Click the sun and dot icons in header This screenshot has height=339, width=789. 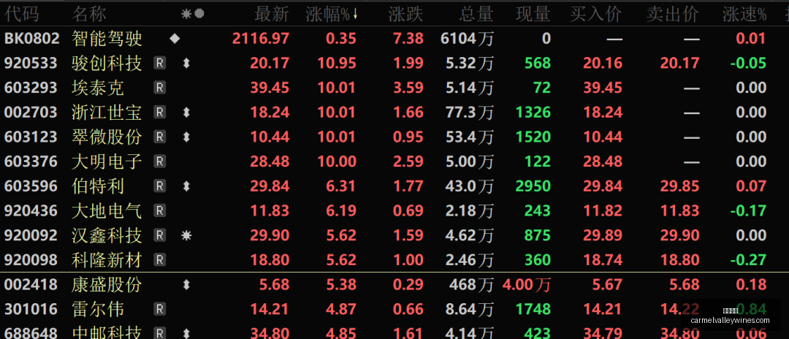coord(193,14)
